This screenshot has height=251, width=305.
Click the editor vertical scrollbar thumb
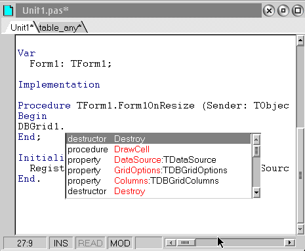[301, 175]
